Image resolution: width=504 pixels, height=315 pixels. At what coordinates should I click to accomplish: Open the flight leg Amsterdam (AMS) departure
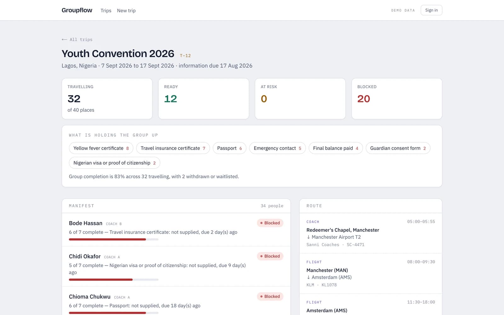pos(371,305)
